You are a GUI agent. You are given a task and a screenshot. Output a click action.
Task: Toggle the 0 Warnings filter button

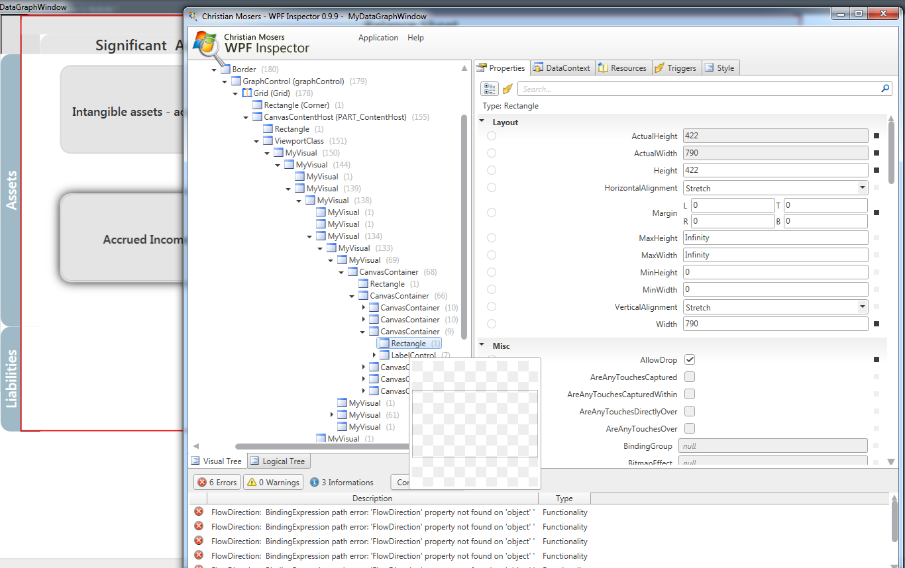274,482
